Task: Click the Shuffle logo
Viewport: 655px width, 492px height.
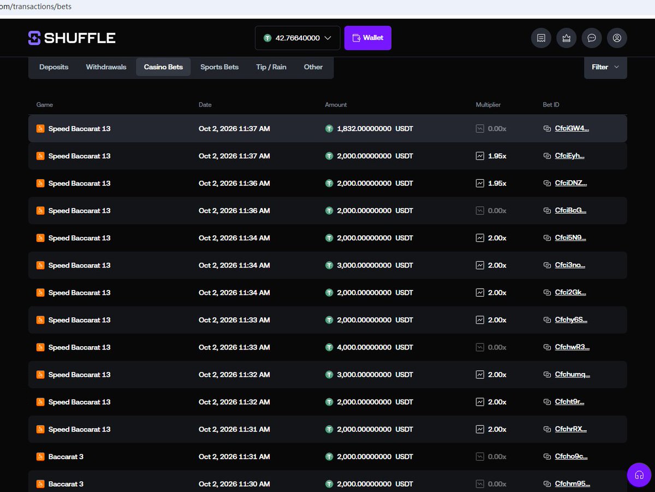Action: 72,38
